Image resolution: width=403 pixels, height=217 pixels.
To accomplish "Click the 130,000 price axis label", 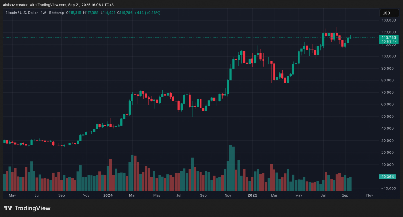I will [388, 20].
